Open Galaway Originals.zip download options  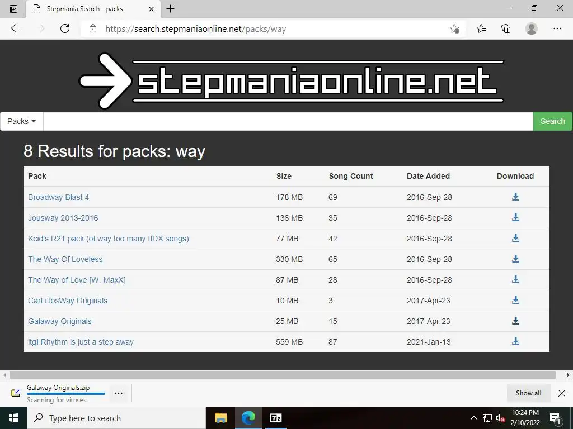pyautogui.click(x=119, y=393)
